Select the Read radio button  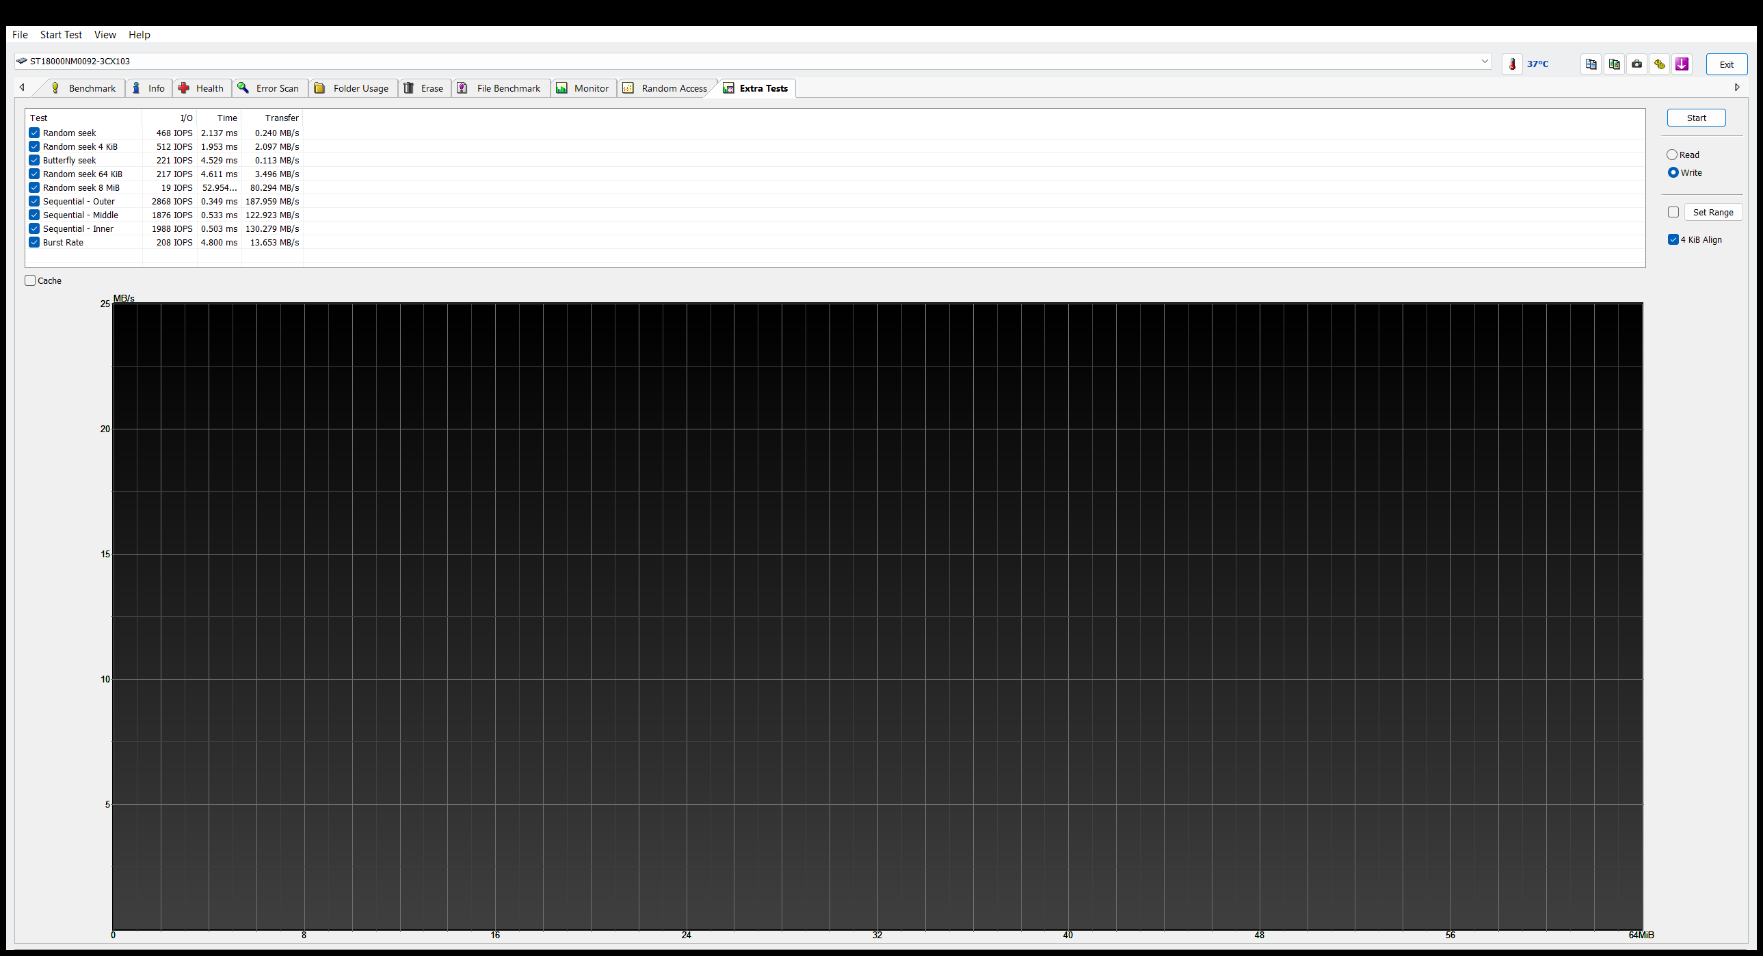[1672, 155]
